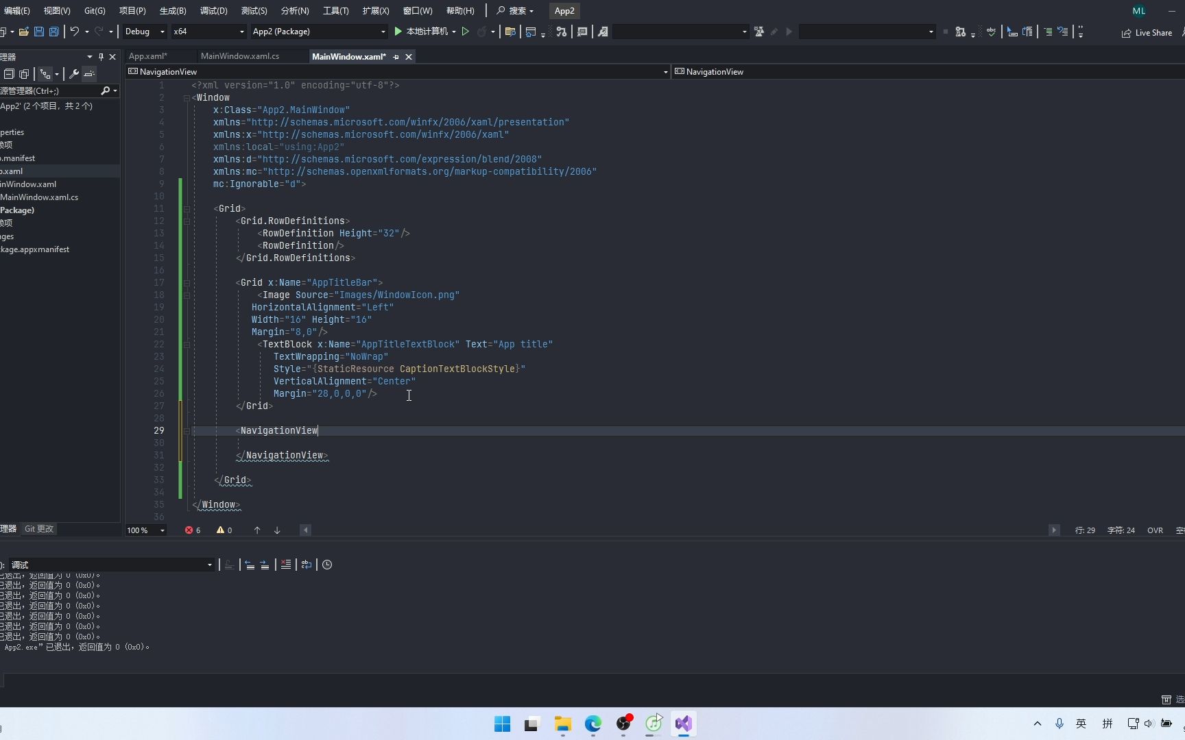Close the Solution Explorer panel
This screenshot has width=1185, height=740.
(112, 57)
